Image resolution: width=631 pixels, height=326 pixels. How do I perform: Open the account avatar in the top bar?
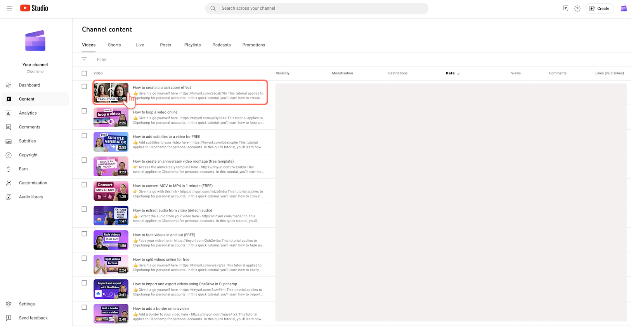pyautogui.click(x=624, y=9)
